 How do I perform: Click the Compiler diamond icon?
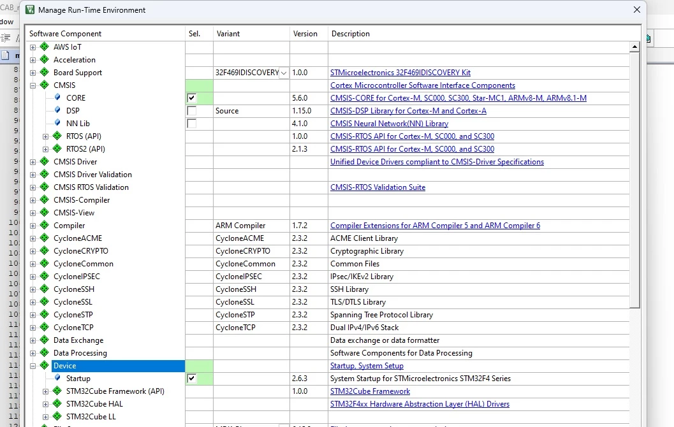pos(44,225)
